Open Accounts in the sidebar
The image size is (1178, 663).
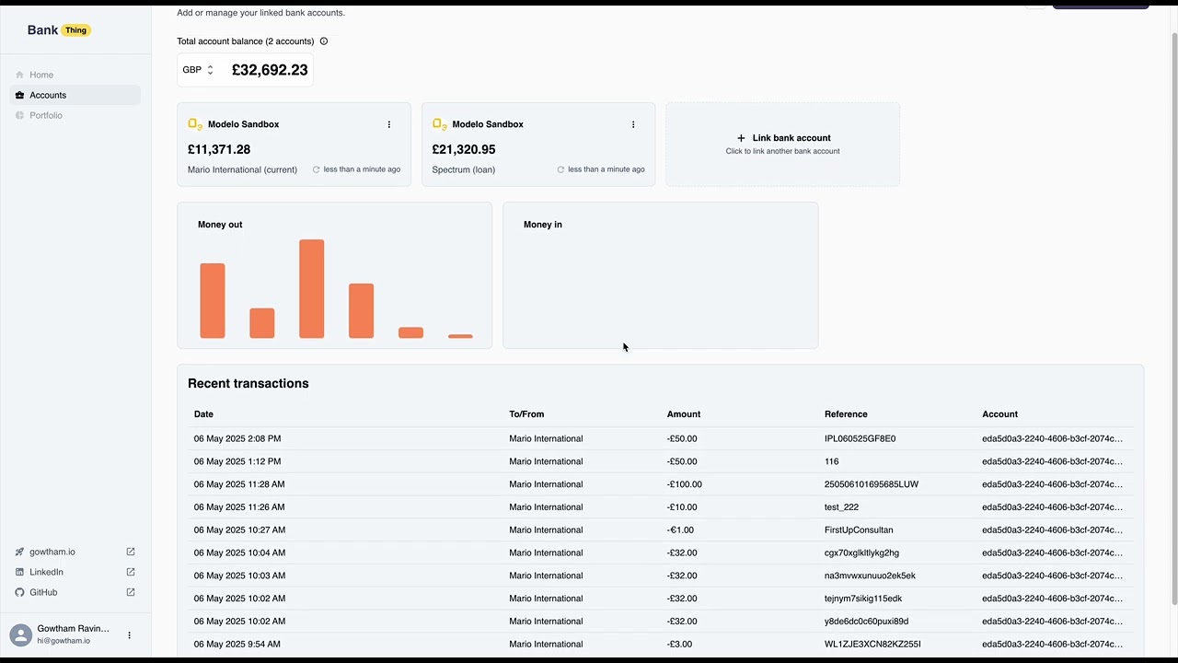[x=75, y=95]
